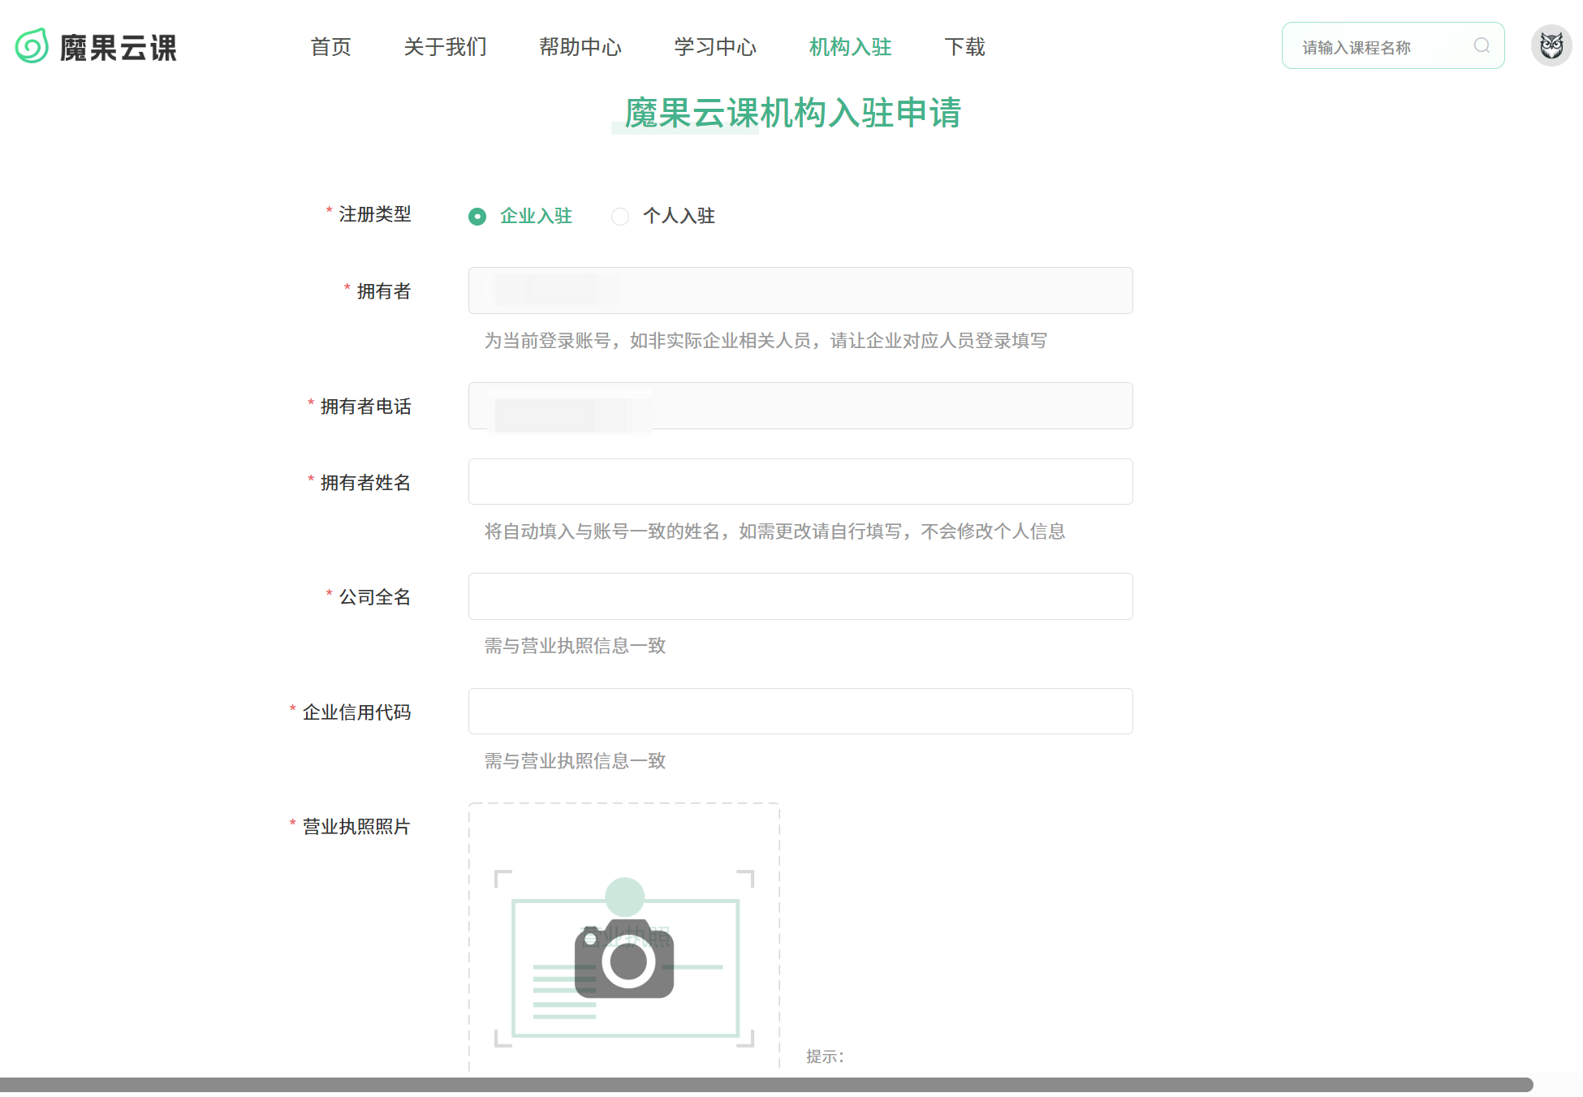This screenshot has width=1583, height=1097.
Task: Click the 企业信用代码 input field
Action: click(x=800, y=712)
